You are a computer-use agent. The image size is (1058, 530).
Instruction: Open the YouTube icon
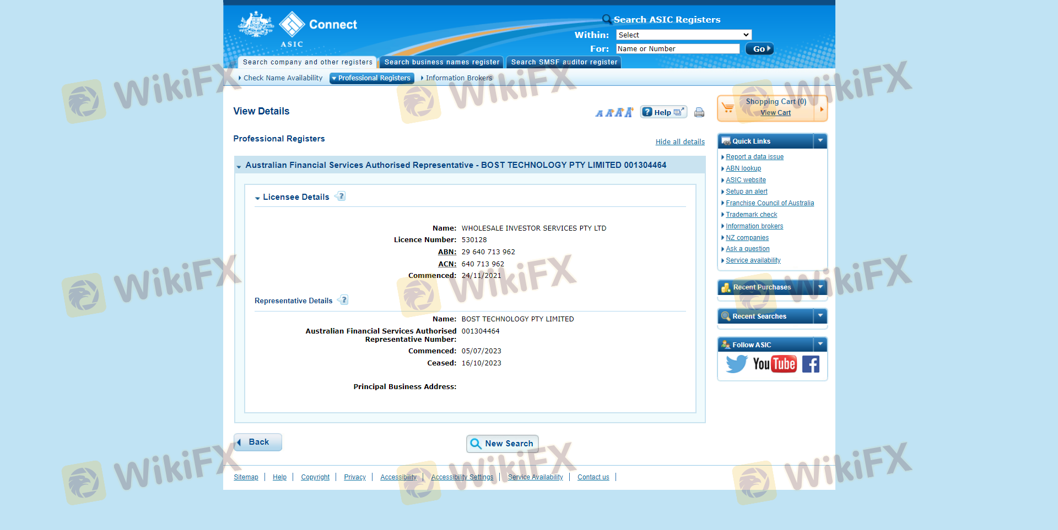(774, 364)
